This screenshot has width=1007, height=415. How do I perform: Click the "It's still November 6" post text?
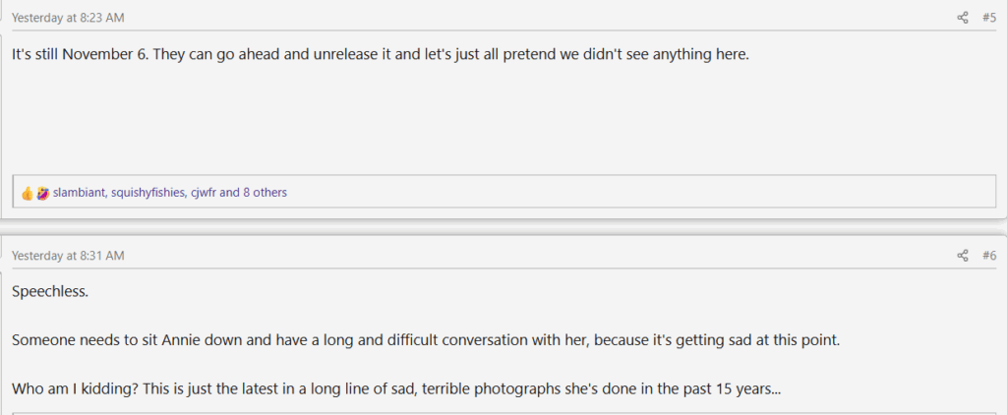(380, 54)
